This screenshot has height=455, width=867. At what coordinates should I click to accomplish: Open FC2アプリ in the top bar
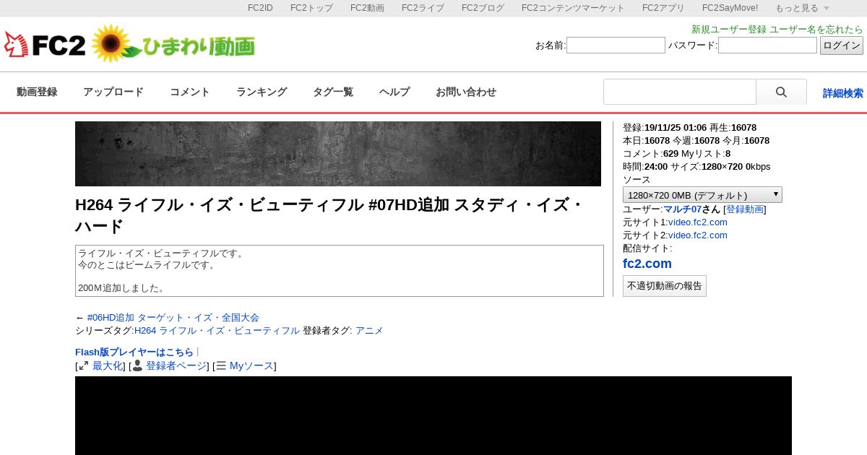click(x=663, y=8)
